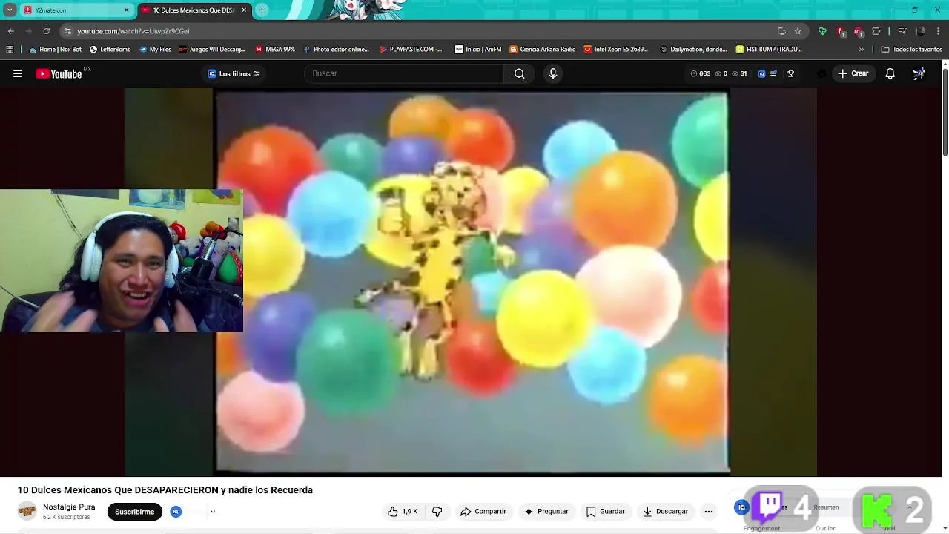
Task: Bookmark this page with the star
Action: [x=798, y=31]
